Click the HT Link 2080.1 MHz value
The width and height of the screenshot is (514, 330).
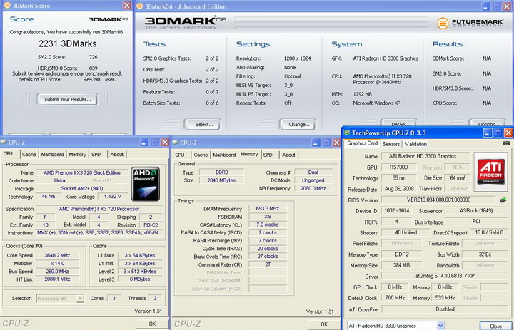57,279
